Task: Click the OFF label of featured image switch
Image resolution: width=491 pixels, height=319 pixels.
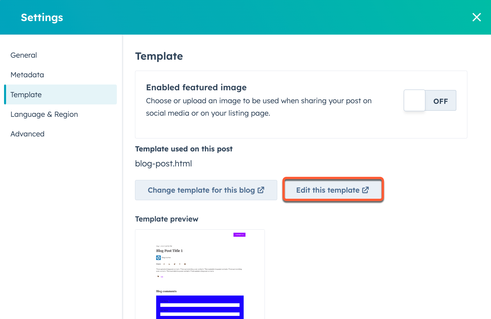Action: [441, 101]
